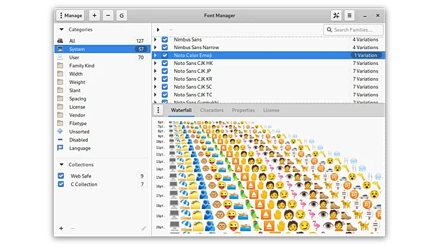Expand the Noto Sans CJK JP family
The image size is (439, 247).
pyautogui.click(x=155, y=71)
